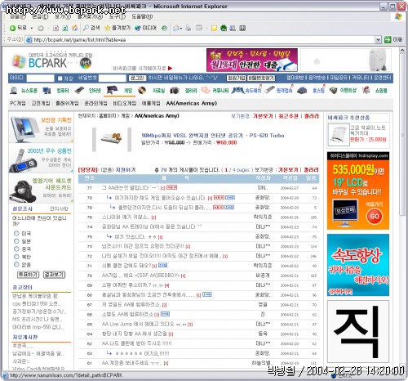Expand the address bar URL dropdown
The image size is (408, 381).
tap(378, 40)
